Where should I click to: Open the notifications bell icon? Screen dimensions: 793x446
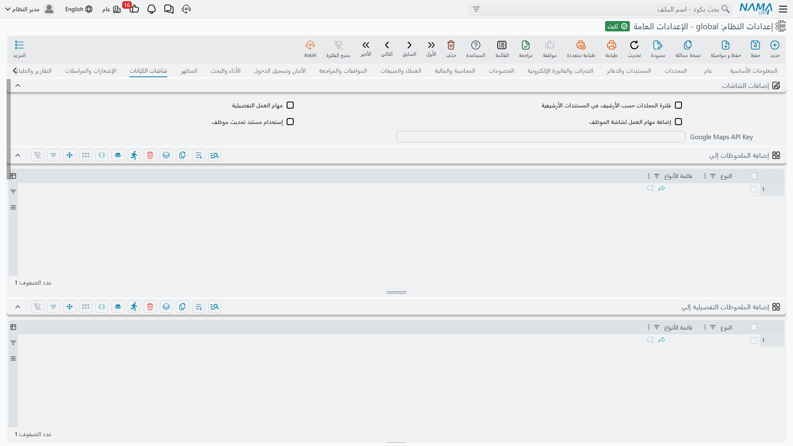click(x=152, y=9)
